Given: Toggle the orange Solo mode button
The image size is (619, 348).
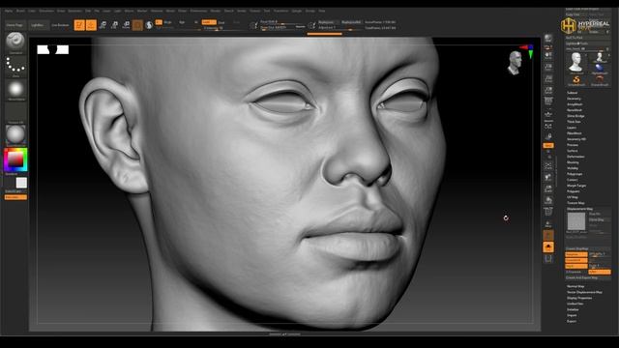Looking at the screenshot, I should (x=548, y=247).
